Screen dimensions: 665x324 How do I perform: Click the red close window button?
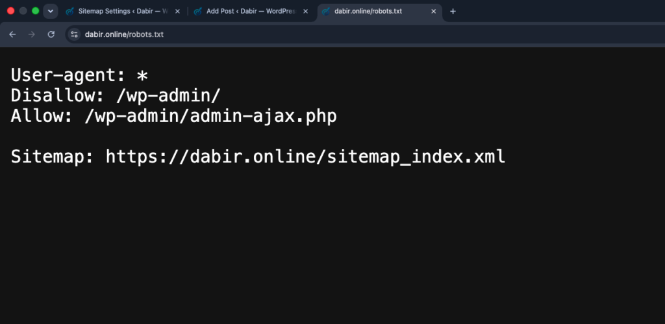point(11,11)
